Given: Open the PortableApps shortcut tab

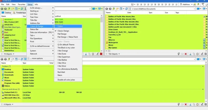Looking at the screenshot, I should pos(19,12).
